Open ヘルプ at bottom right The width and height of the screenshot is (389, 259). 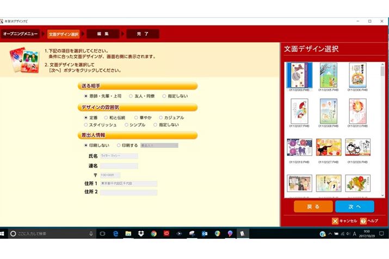point(369,221)
